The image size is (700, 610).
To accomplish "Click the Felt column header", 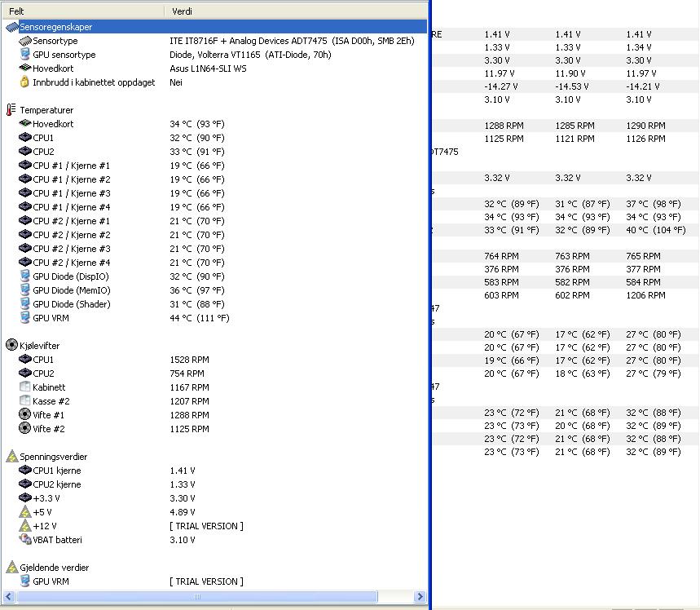I will (x=83, y=11).
